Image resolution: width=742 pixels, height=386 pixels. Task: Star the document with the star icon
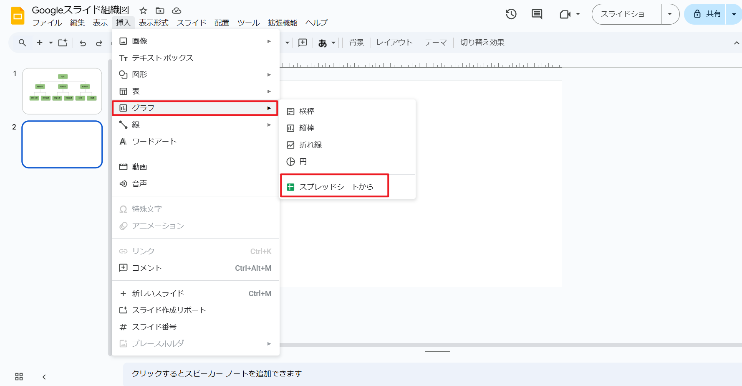[143, 10]
